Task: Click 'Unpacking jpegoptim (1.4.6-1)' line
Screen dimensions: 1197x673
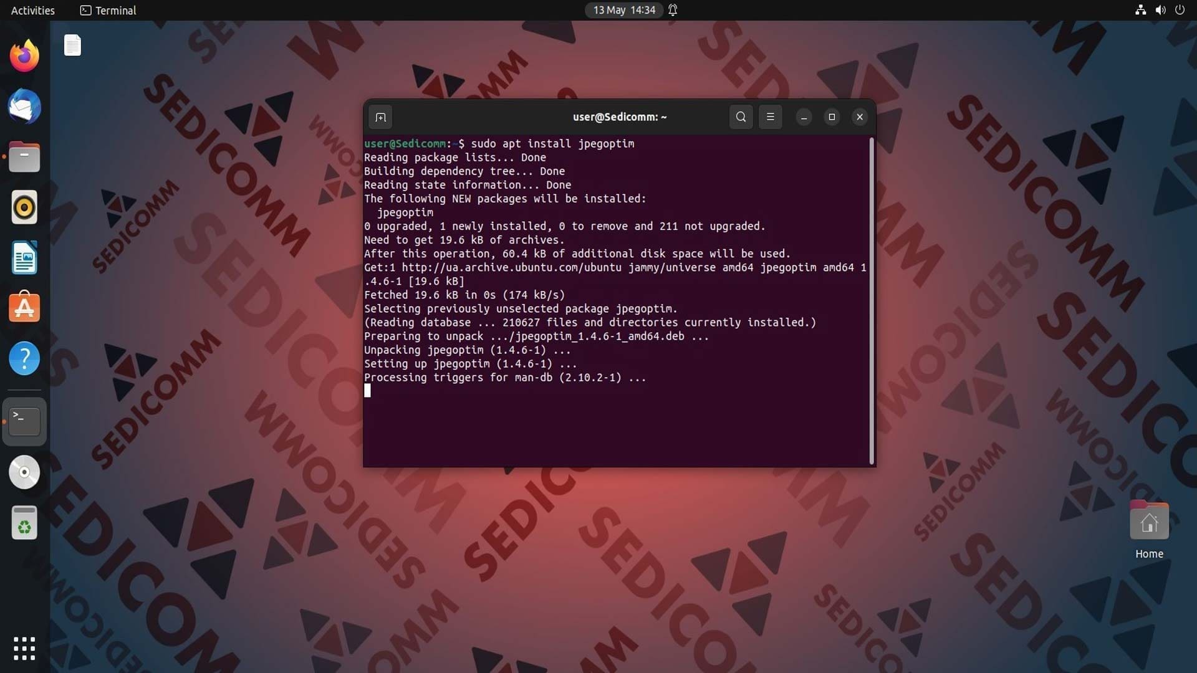Action: [468, 350]
